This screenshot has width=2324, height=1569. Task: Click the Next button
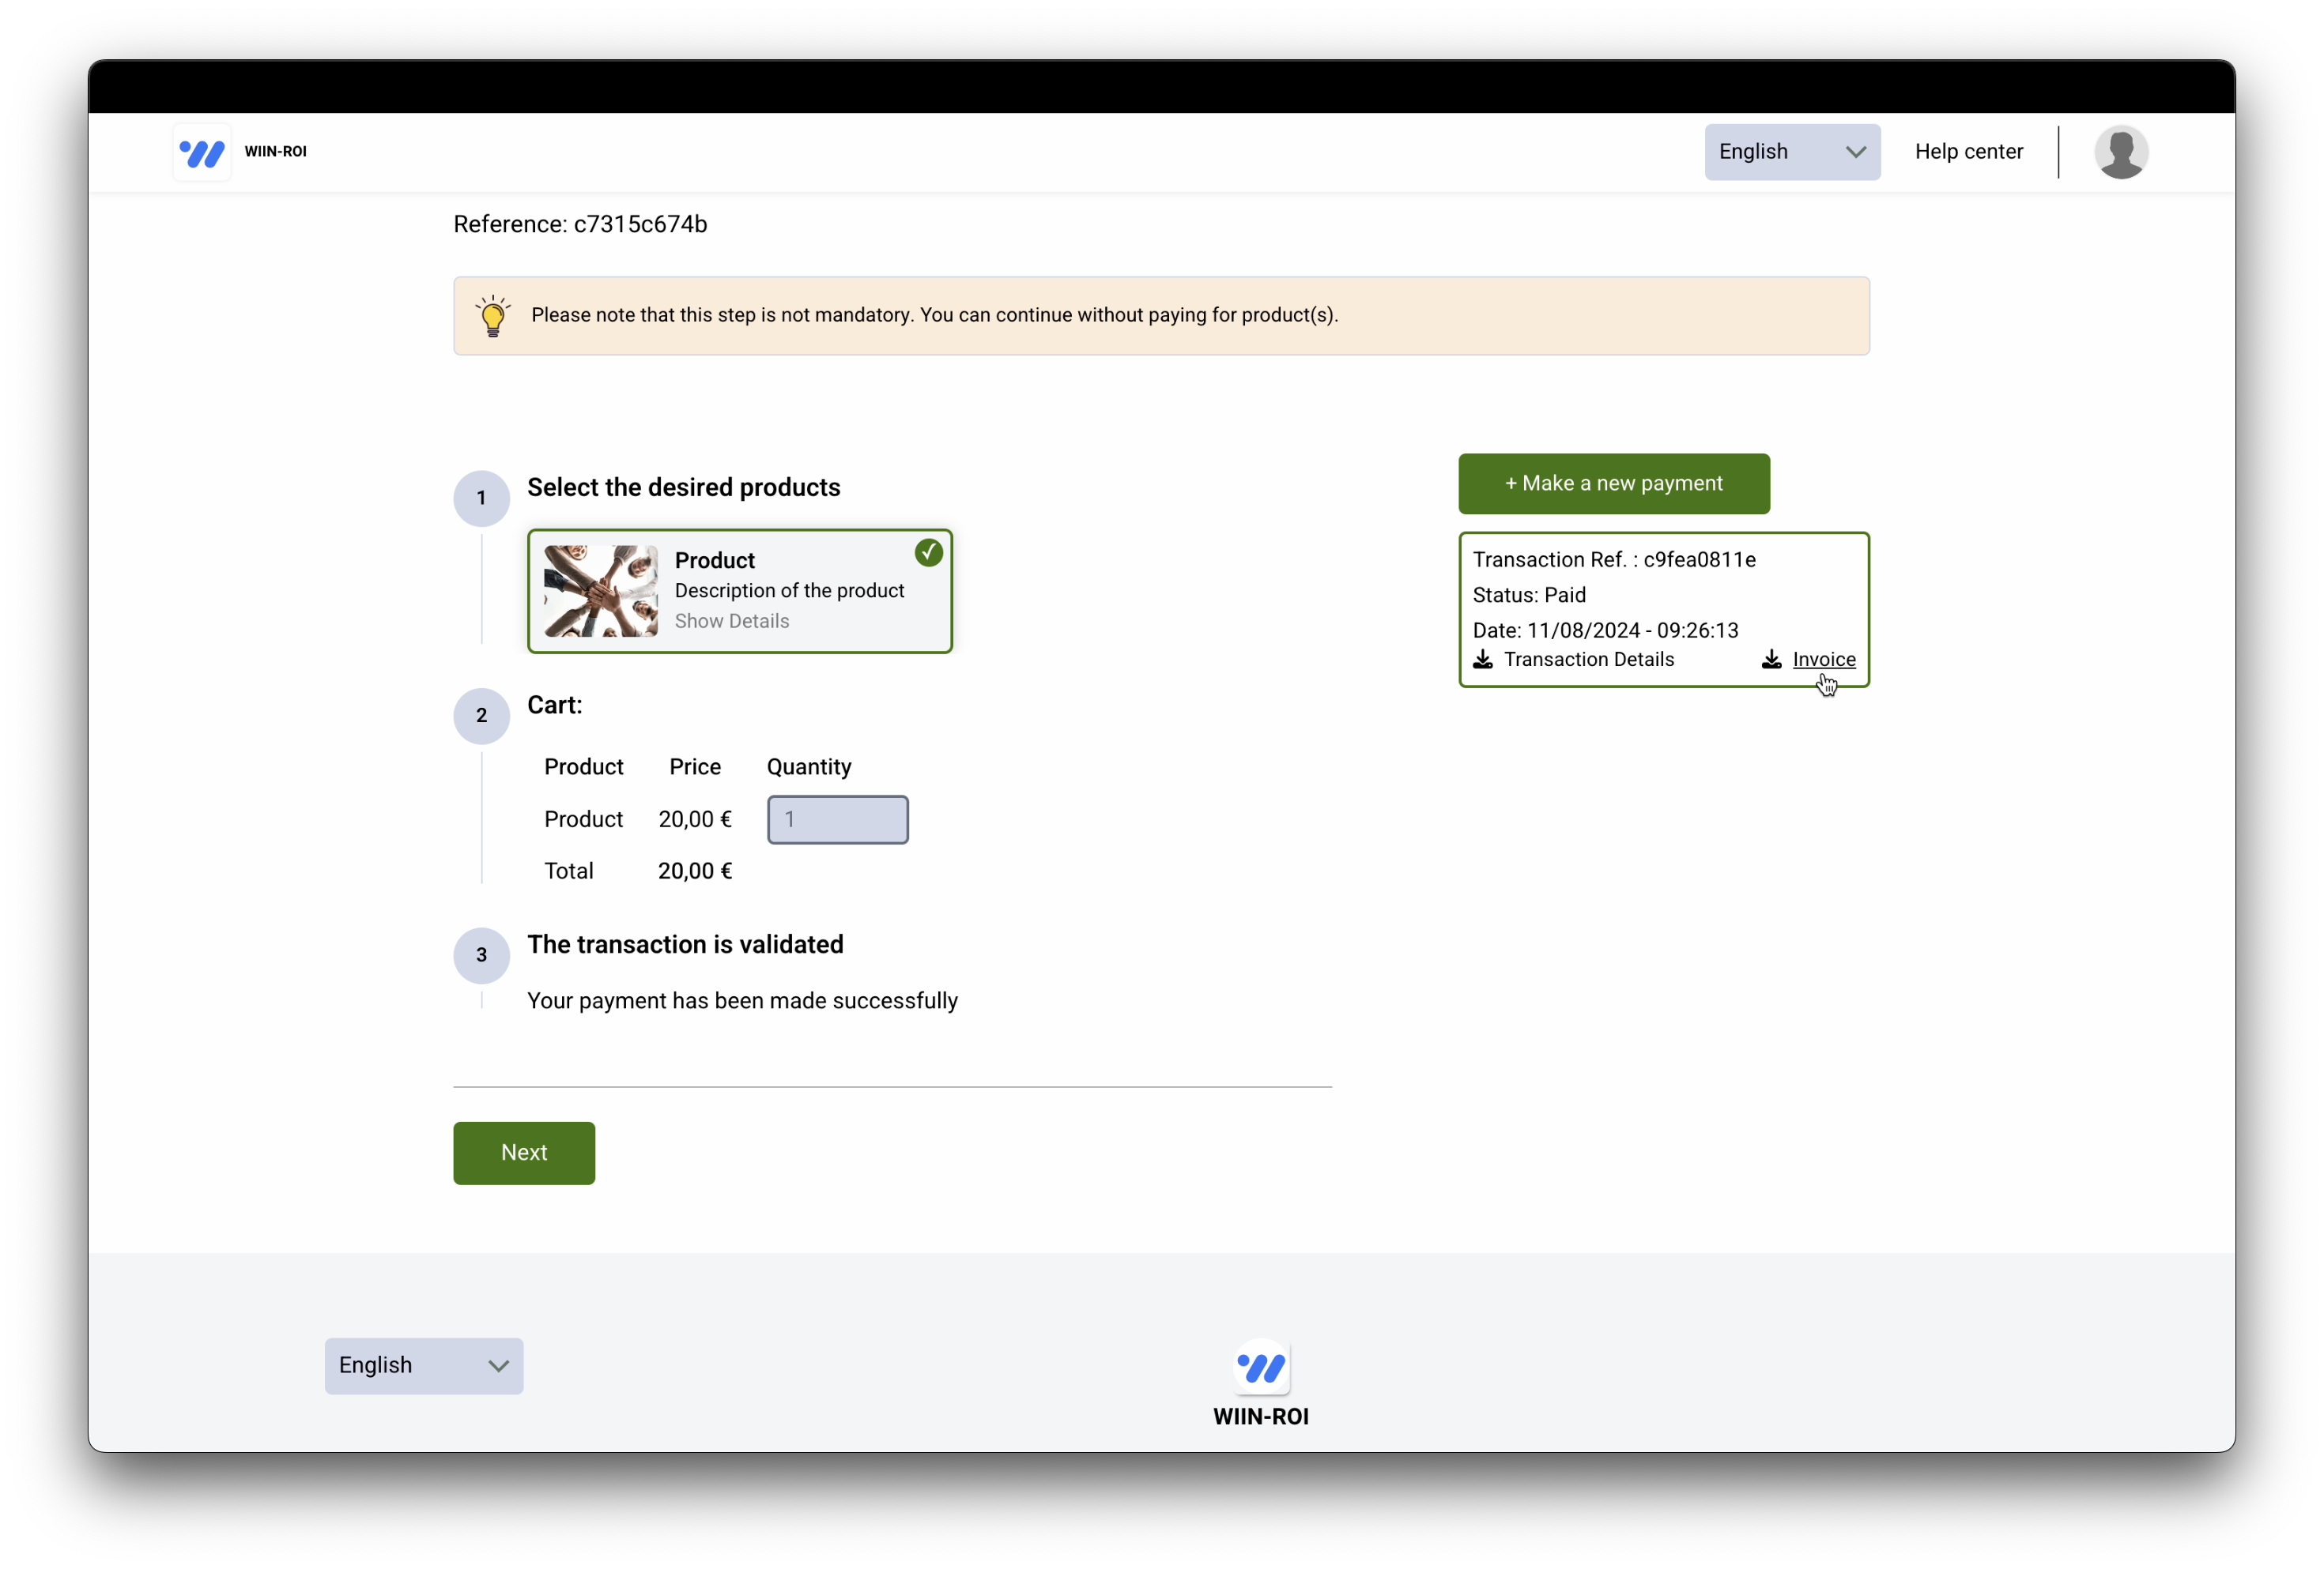(524, 1153)
